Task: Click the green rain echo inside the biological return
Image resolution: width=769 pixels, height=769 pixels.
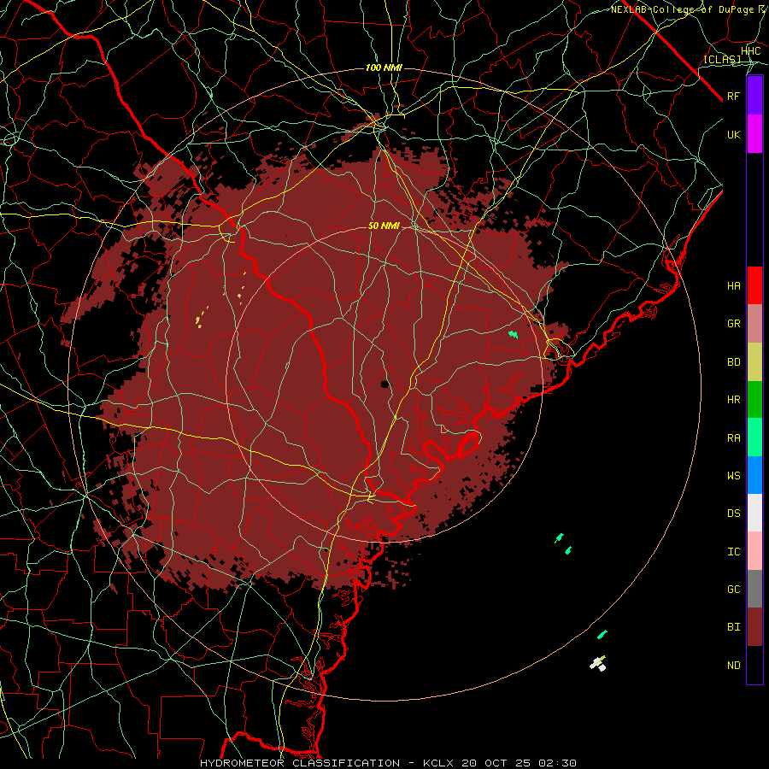Action: coord(513,334)
